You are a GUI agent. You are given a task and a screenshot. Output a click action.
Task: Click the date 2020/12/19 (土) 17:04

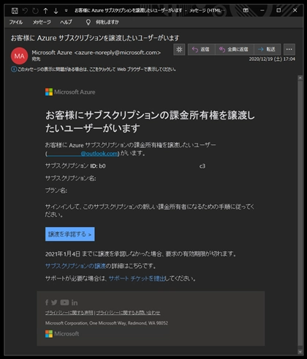(272, 59)
